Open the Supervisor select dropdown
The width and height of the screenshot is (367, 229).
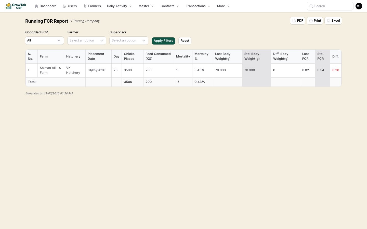pos(129,40)
